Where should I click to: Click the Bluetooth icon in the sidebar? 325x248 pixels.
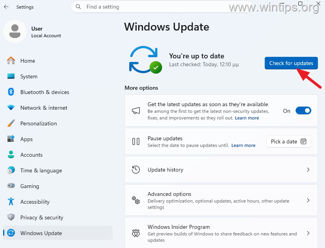point(11,92)
